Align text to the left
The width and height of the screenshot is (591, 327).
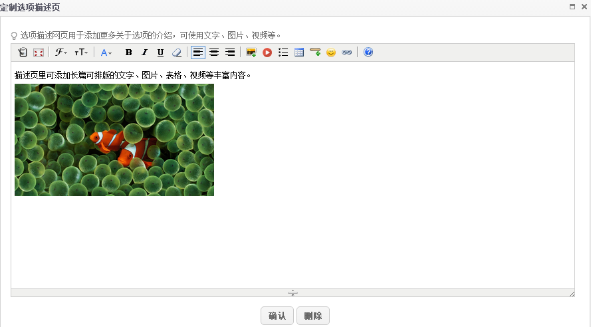tap(198, 53)
